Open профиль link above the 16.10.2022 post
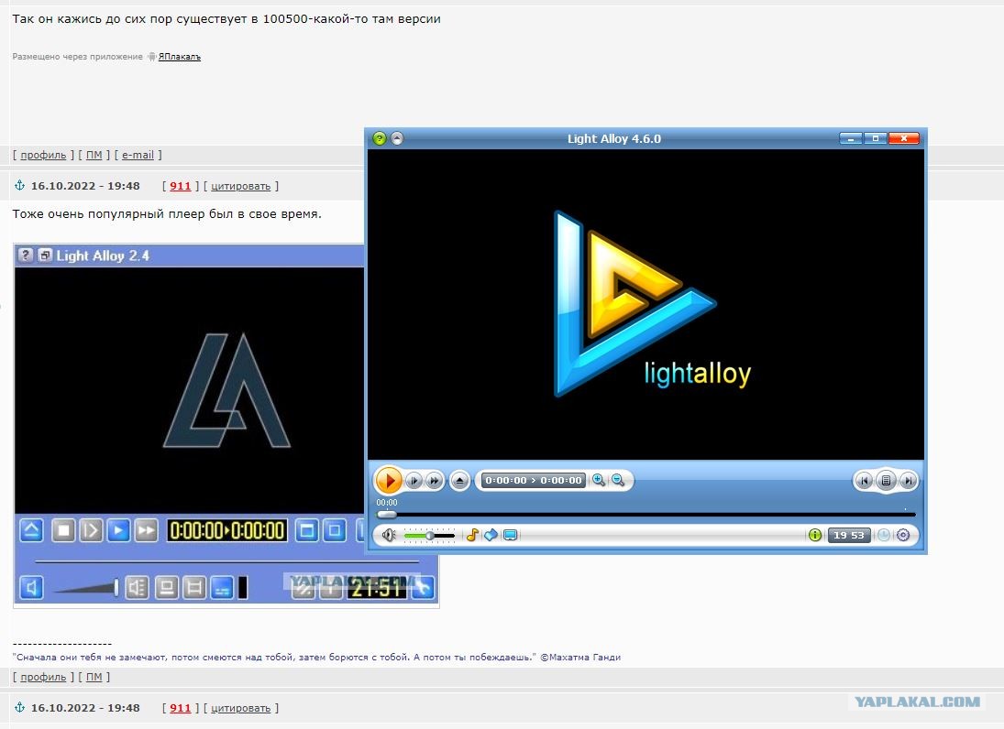Viewport: 1004px width, 729px height. [43, 155]
